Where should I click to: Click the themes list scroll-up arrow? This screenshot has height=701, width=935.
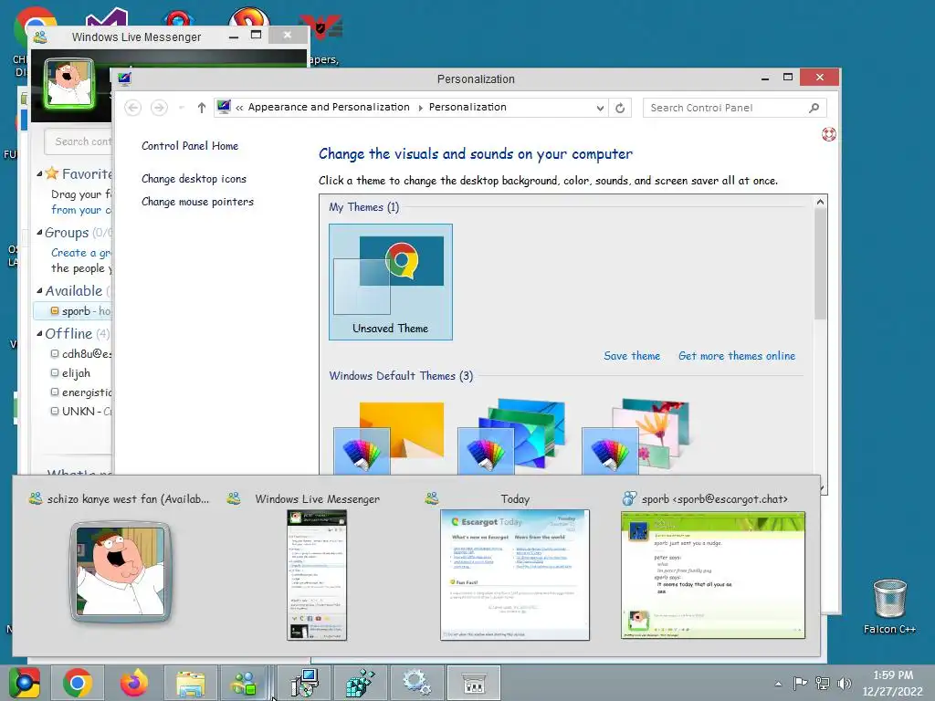click(x=821, y=202)
